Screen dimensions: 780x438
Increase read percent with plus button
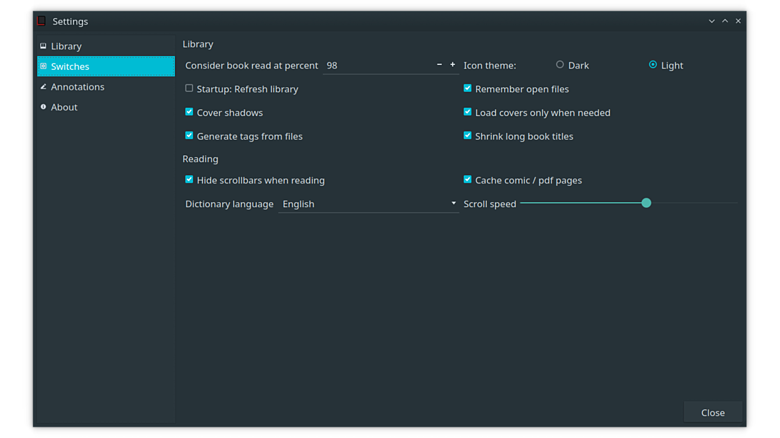click(452, 65)
